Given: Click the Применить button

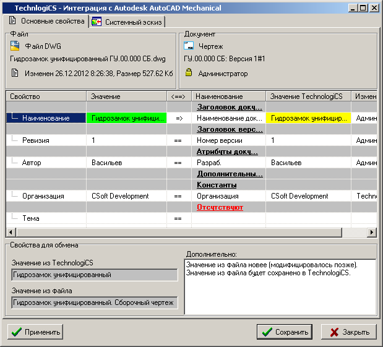Looking at the screenshot, I should [35, 332].
